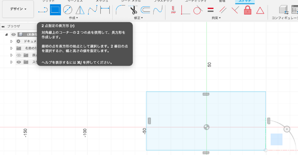Hide the スケッチ folder
Screen dimensions: 298x155
[19, 62]
